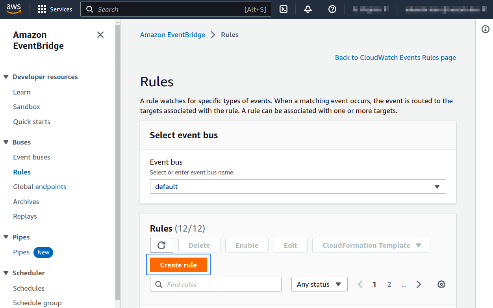Open the Event bus dropdown
The image size is (493, 308).
click(298, 187)
